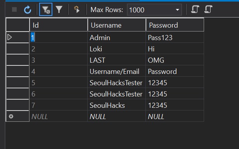The image size is (239, 149).
Task: Select the row header of SeoulHacks row
Action: tap(17, 105)
